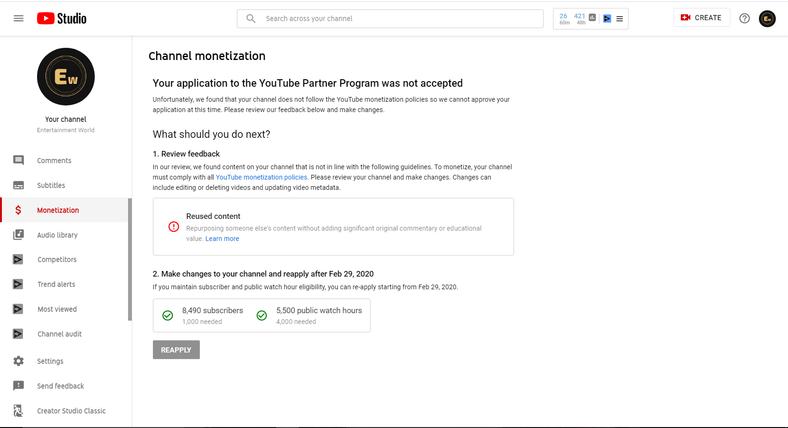Switch to Creator Studio Classic icon
The height and width of the screenshot is (428, 788).
tap(18, 411)
